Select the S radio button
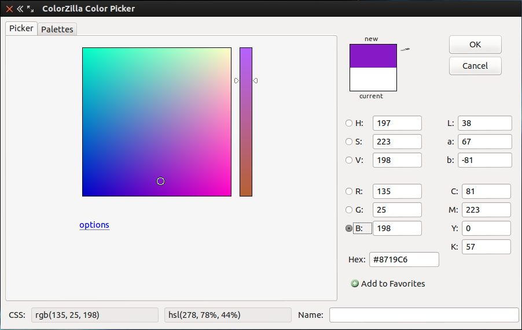 tap(348, 142)
